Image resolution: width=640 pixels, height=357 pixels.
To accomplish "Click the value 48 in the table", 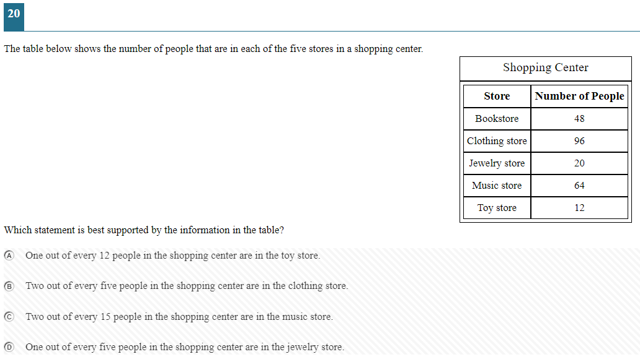I will [579, 119].
